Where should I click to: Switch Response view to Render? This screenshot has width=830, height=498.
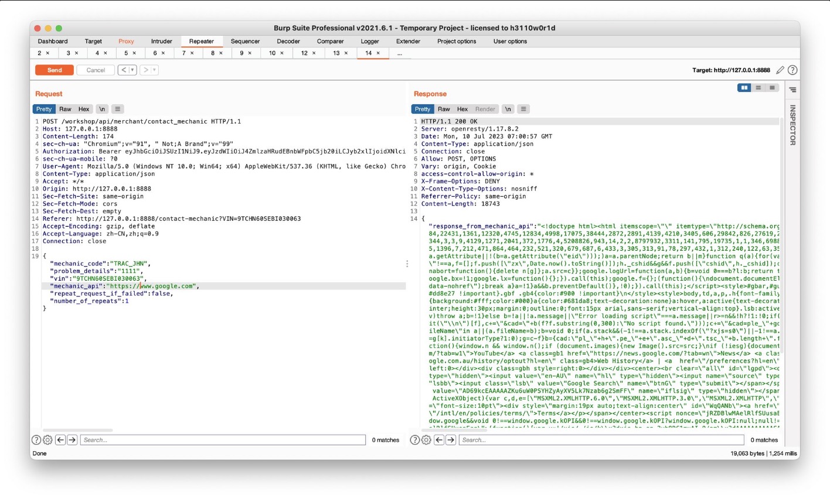tap(485, 109)
